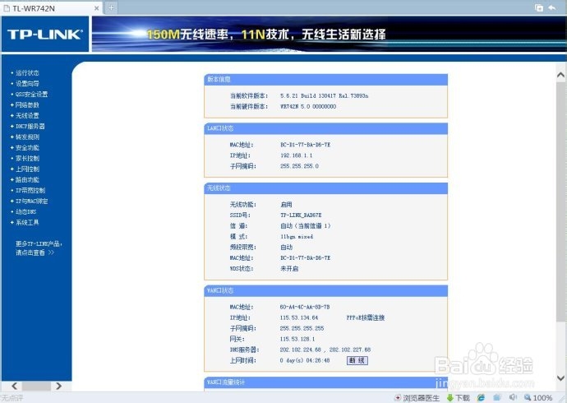Expand the 安全功能 menu

(x=27, y=147)
